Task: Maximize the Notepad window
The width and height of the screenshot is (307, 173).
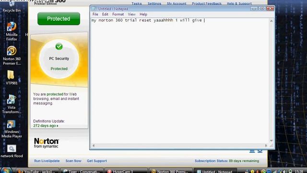Action: 262,9
